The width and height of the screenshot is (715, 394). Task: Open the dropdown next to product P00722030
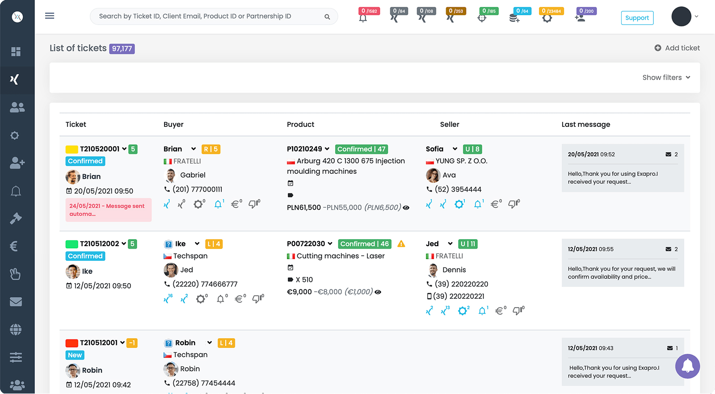coord(330,244)
